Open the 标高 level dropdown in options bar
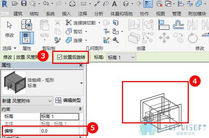This screenshot has height=138, width=209. tap(121, 57)
